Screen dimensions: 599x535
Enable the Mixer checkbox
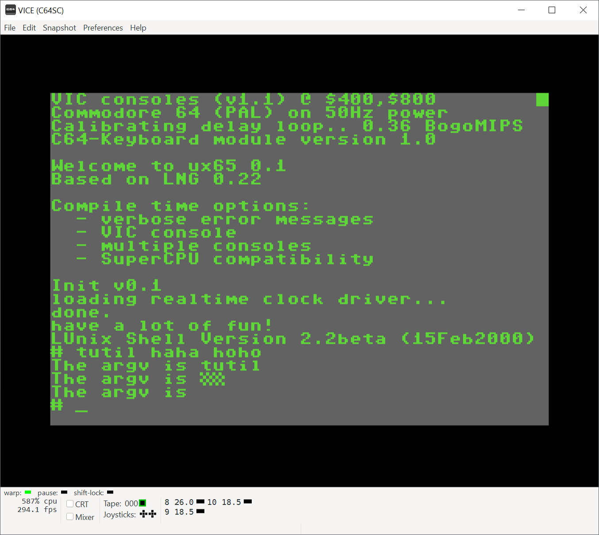[70, 517]
